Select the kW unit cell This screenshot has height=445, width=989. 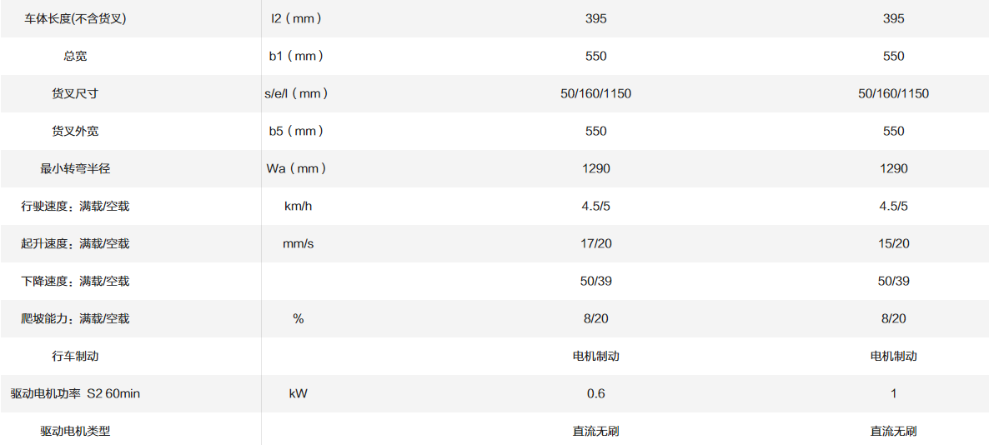tap(298, 393)
